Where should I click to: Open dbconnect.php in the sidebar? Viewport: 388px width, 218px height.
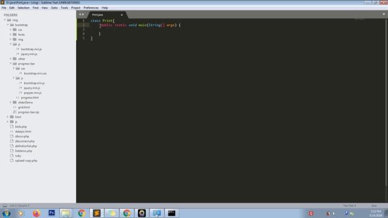click(x=25, y=141)
